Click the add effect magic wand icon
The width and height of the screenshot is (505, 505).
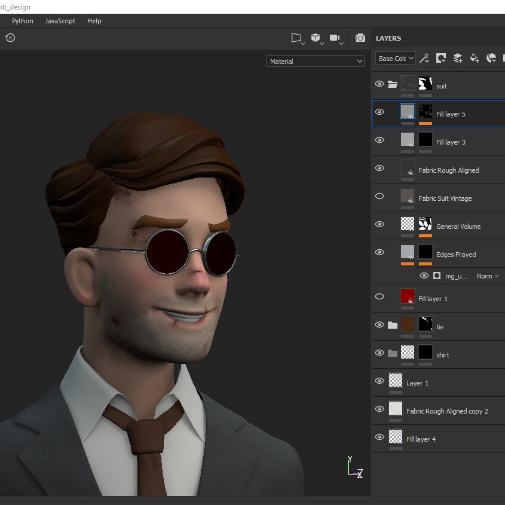(x=424, y=58)
